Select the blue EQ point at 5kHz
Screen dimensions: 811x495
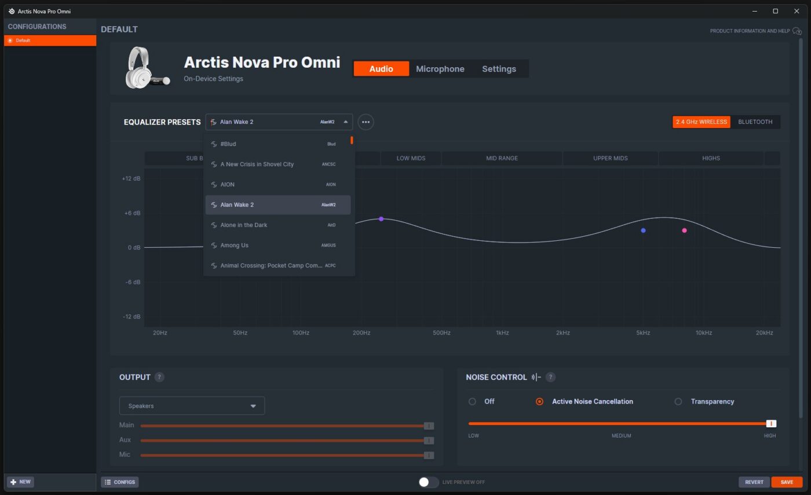(x=643, y=230)
